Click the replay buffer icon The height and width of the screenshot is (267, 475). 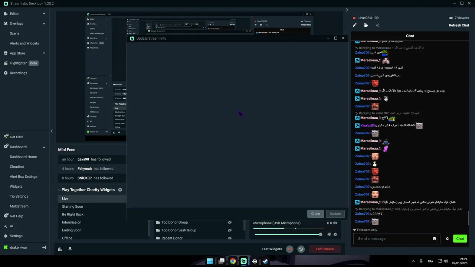click(x=301, y=249)
